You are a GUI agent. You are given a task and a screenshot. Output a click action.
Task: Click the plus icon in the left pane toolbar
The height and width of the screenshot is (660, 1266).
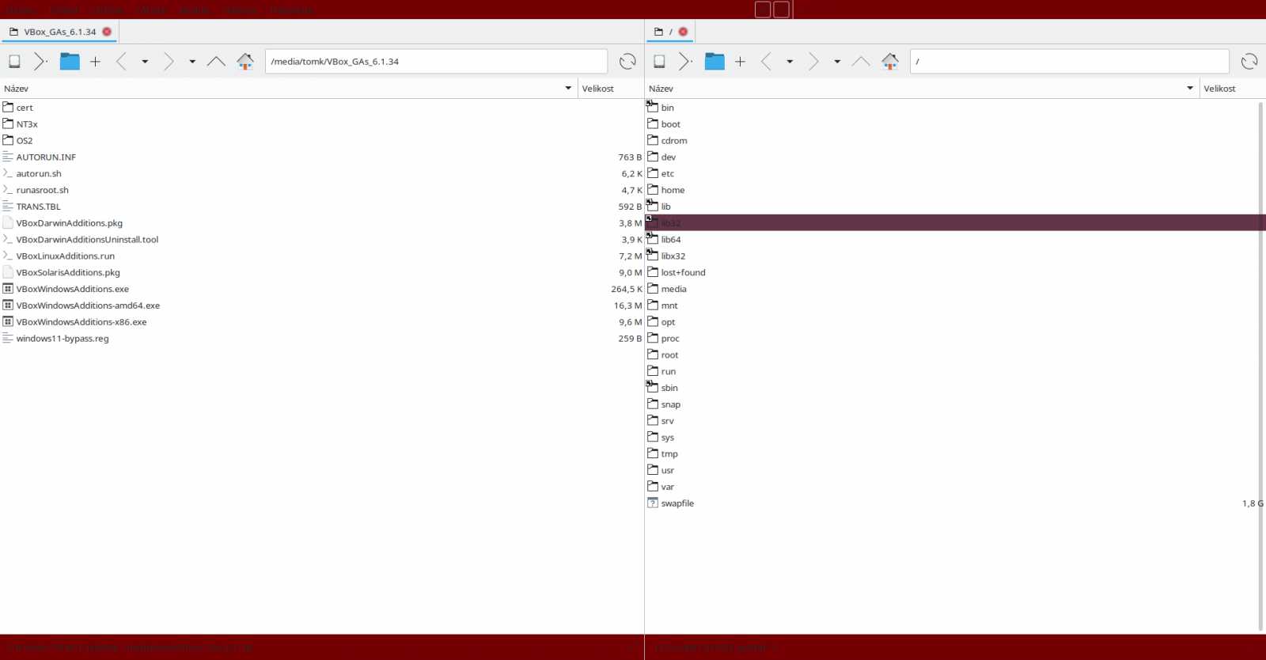95,61
